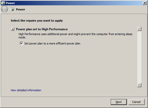Viewport: 148px width, 108px height.
Task: Click the scrollbar up arrow
Action: (139, 29)
